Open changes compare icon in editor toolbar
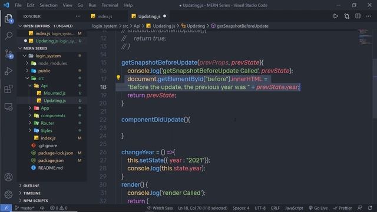Screen dimensions: 377x212 coord(346,16)
